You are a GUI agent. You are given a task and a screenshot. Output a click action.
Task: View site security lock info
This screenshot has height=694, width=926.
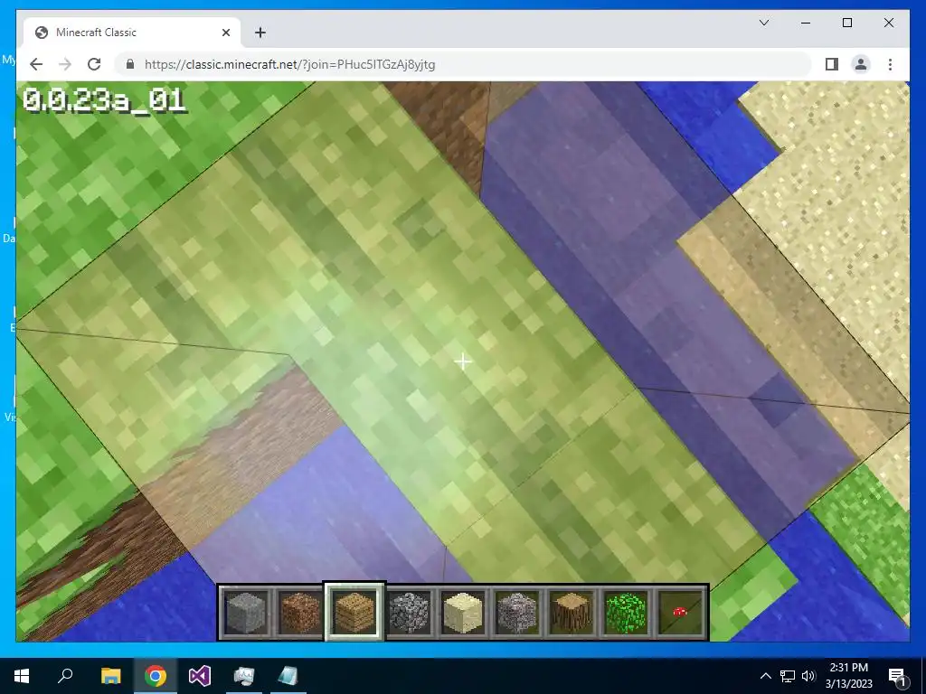[130, 64]
